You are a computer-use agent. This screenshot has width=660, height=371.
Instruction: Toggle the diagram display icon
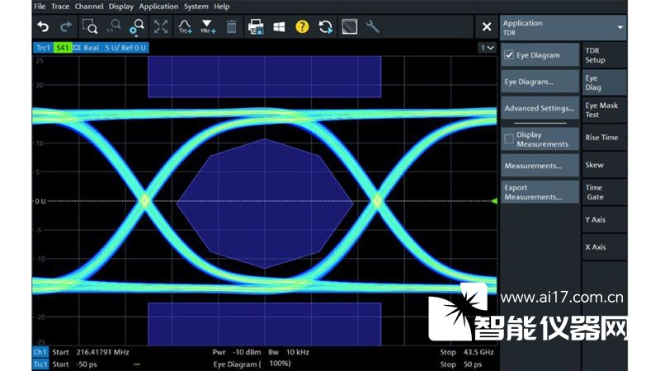click(x=350, y=27)
